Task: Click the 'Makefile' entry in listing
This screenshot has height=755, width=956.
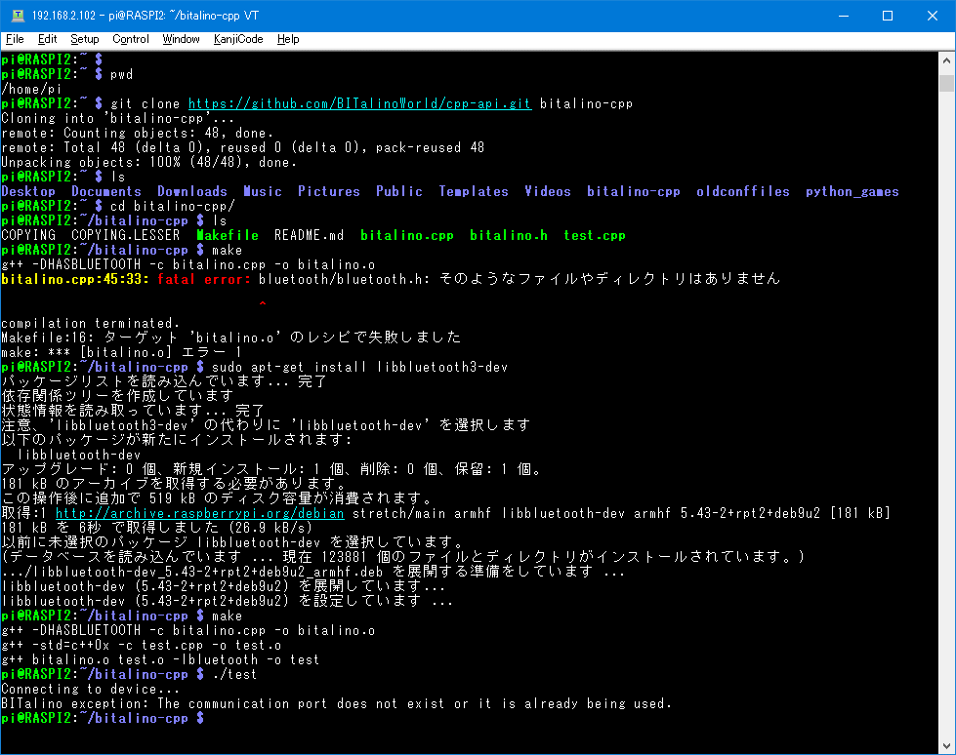Action: tap(228, 235)
